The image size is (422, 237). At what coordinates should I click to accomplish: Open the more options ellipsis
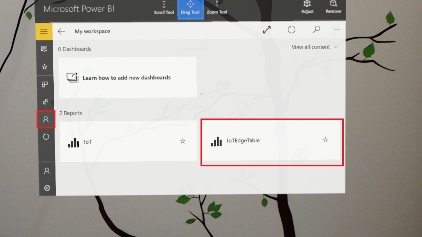(337, 30)
